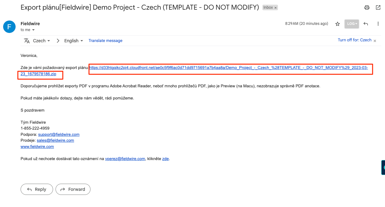Click the phone number 1-855-222-4959
The height and width of the screenshot is (207, 385).
(35, 128)
